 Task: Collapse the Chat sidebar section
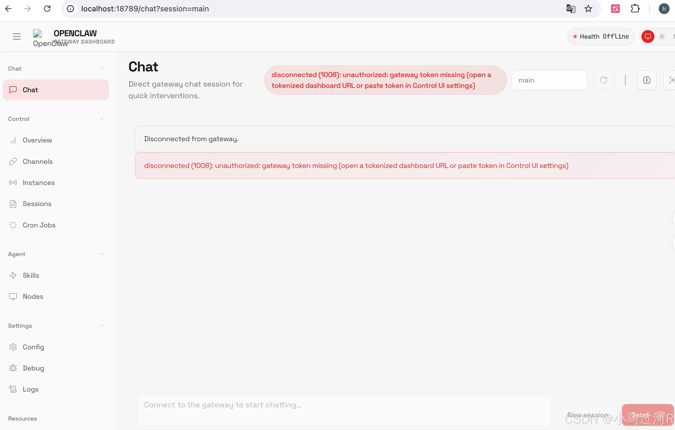coord(102,69)
